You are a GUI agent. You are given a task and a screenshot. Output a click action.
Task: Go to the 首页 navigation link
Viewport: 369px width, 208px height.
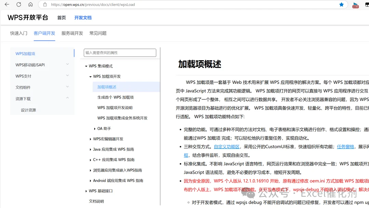coord(61,18)
